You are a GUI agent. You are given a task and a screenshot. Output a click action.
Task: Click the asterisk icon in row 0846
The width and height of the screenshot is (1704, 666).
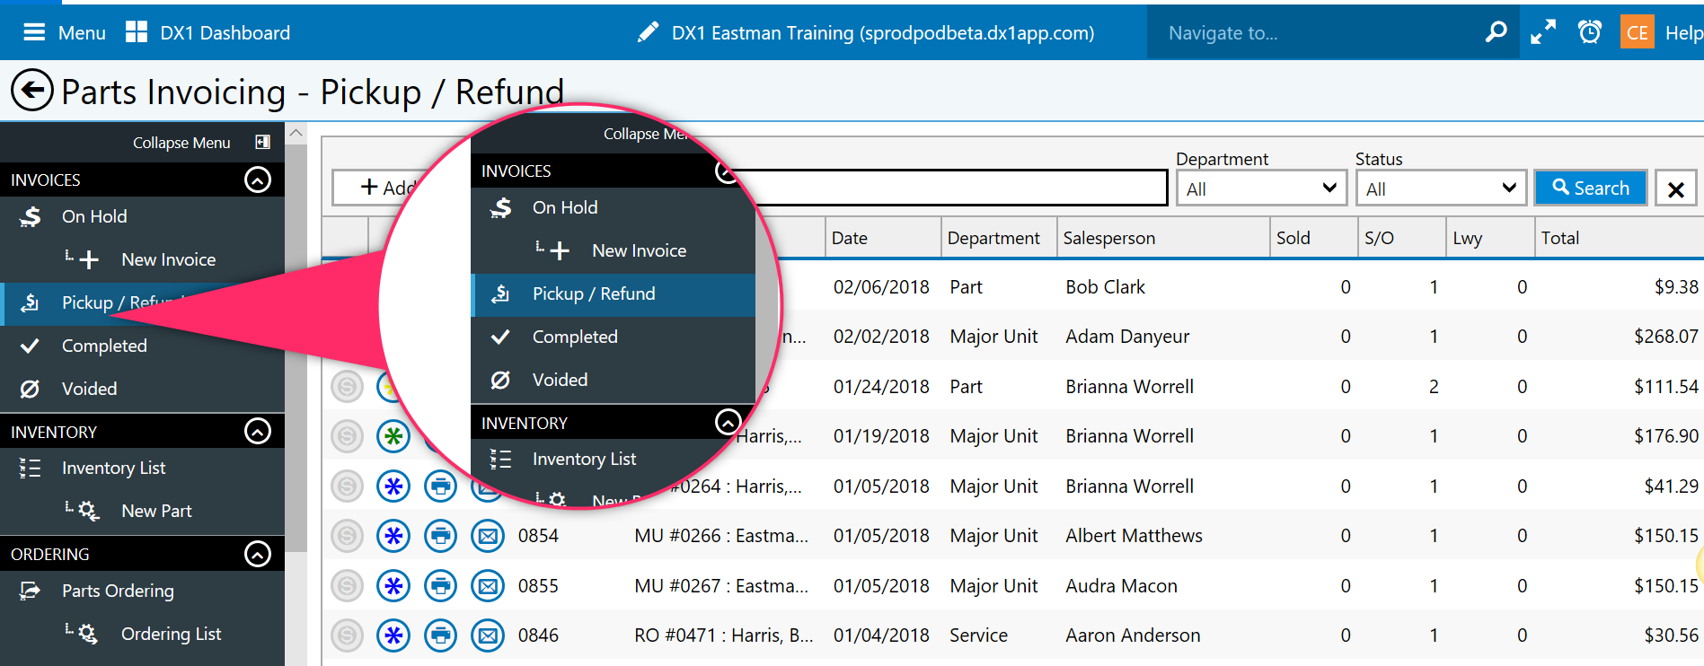[393, 635]
